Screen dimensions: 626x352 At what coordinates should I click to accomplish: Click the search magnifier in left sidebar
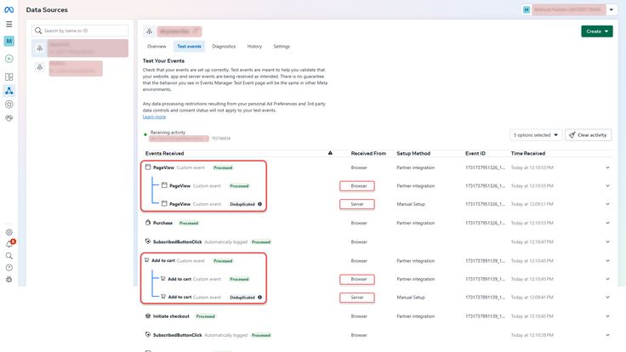[x=9, y=256]
